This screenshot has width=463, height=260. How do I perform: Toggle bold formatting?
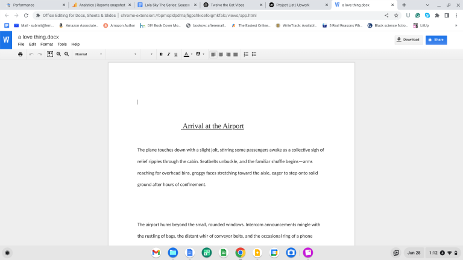pos(161,54)
